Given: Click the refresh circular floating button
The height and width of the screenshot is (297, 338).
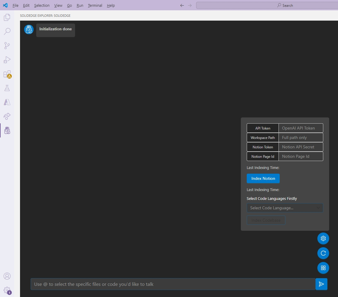Looking at the screenshot, I should [323, 253].
